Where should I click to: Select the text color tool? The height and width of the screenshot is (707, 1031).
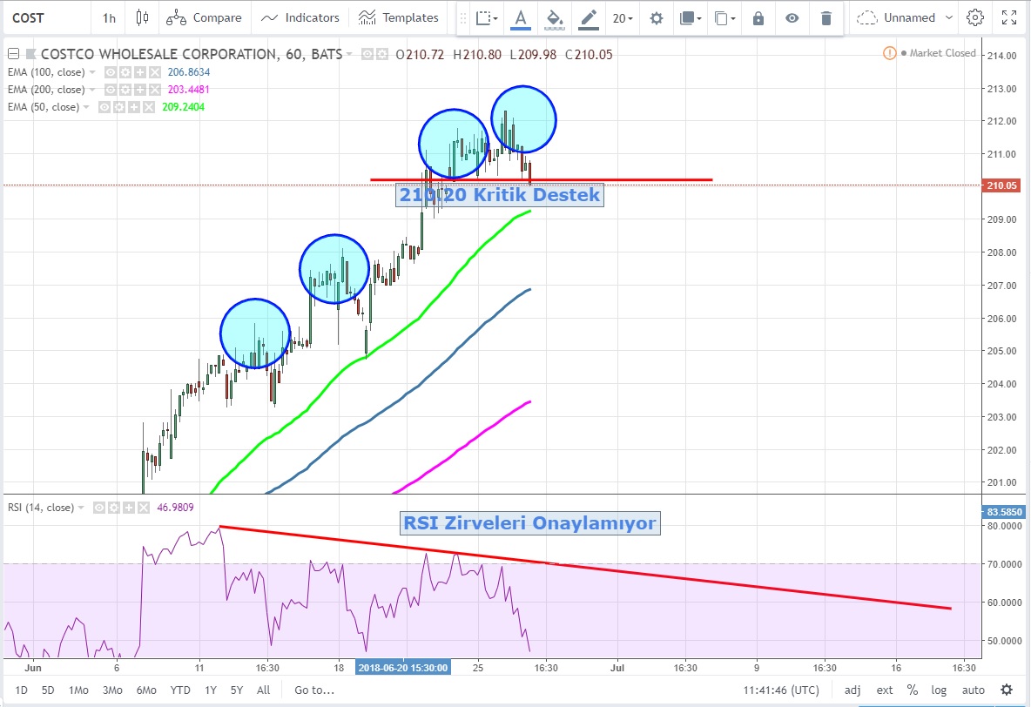point(521,17)
